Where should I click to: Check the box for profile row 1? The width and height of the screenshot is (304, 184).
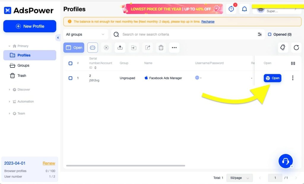click(70, 78)
